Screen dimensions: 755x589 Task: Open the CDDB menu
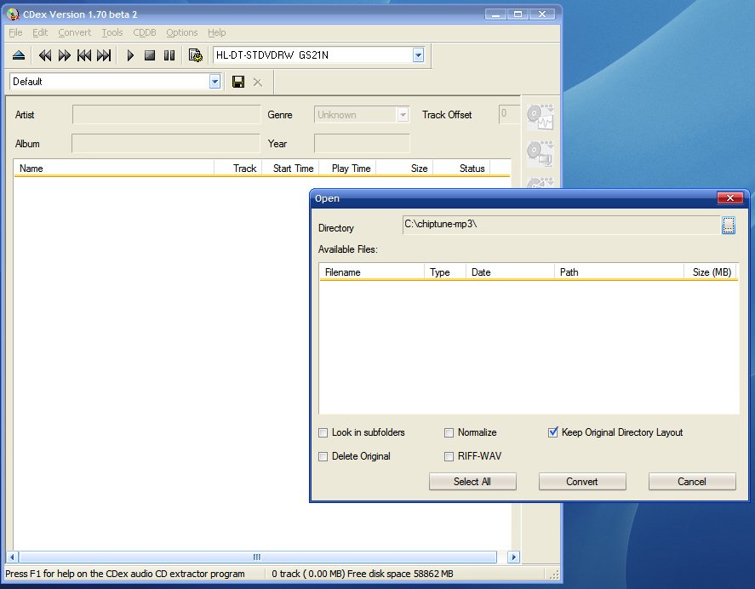144,32
